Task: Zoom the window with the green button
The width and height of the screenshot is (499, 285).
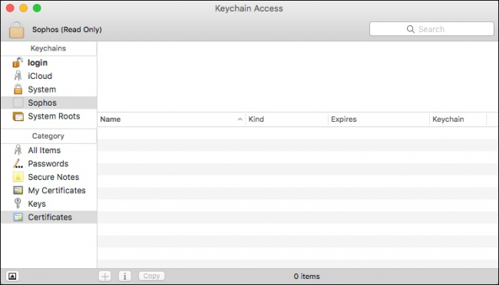Action: click(x=37, y=8)
